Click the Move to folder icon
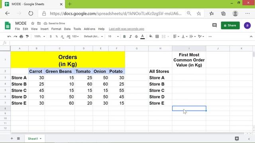This screenshot has width=255, height=143. pos(39,23)
